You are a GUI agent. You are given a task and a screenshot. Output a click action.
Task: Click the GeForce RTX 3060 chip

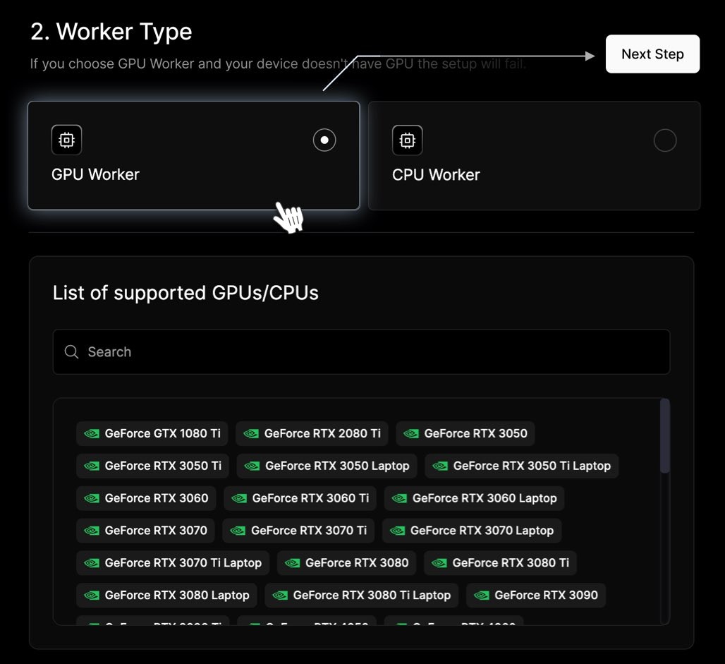tap(146, 498)
